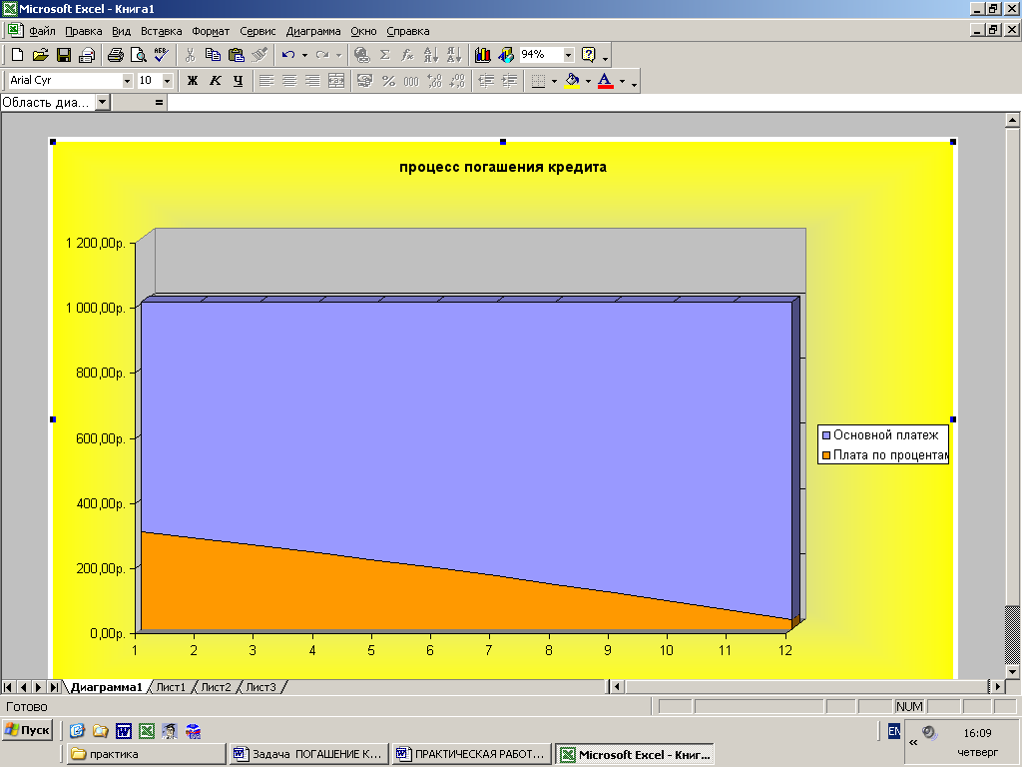Click the formula bar input field
This screenshot has width=1022, height=767.
[593, 103]
